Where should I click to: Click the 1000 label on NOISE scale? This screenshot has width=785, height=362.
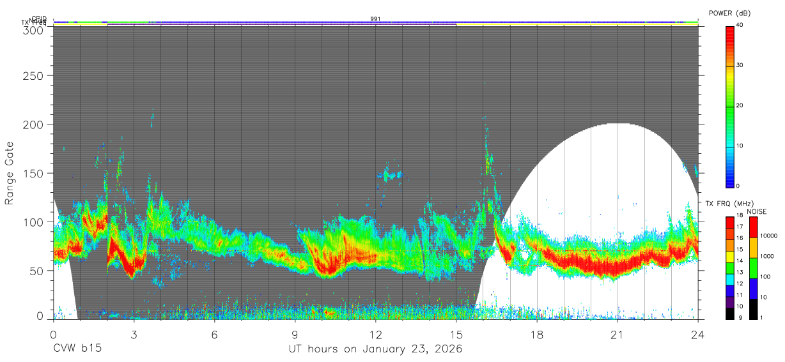pos(766,257)
